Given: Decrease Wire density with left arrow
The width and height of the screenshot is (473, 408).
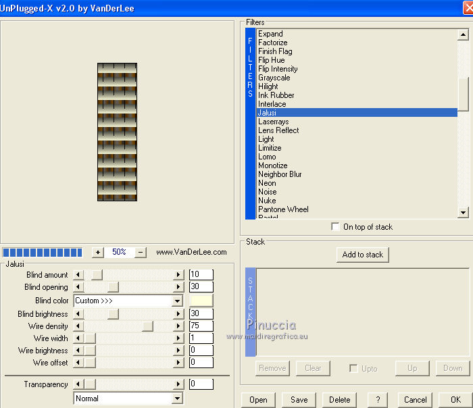Looking at the screenshot, I should pos(78,326).
